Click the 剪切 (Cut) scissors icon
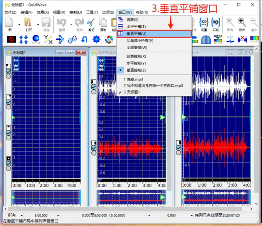This screenshot has height=226, width=262. click(x=91, y=23)
